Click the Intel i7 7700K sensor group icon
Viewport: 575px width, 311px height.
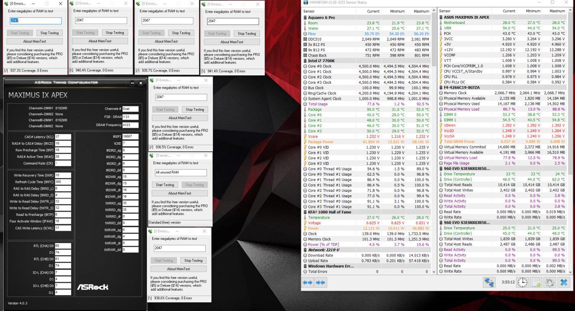pyautogui.click(x=305, y=60)
